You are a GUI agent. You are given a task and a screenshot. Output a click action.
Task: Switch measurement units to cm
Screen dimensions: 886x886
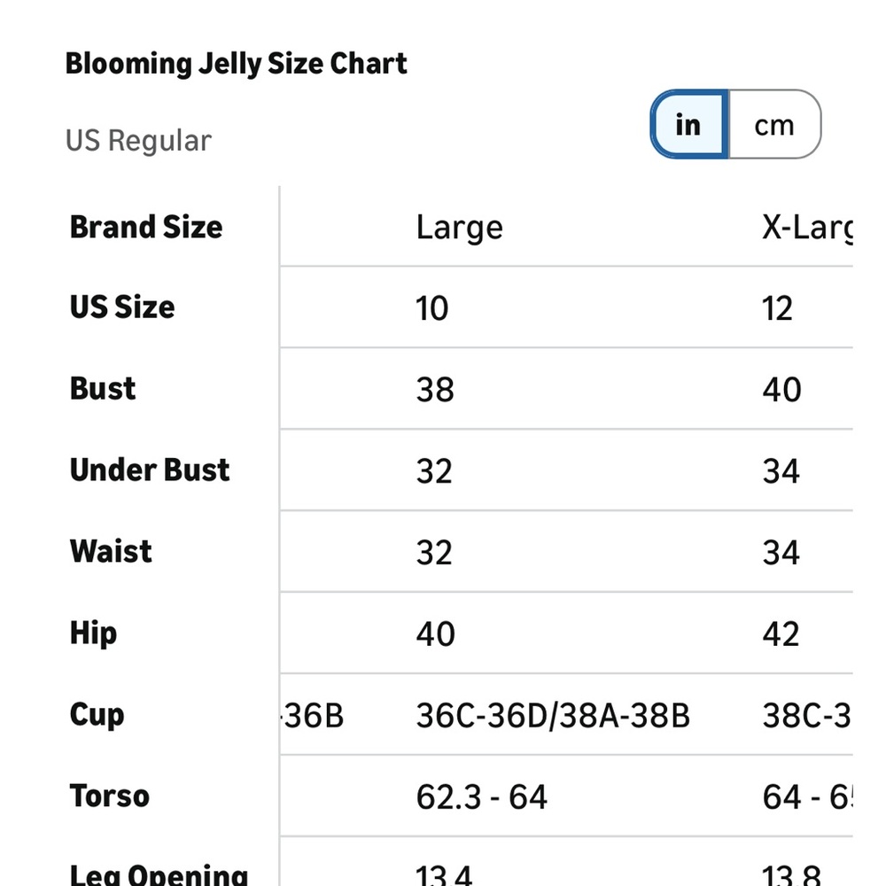click(x=773, y=125)
